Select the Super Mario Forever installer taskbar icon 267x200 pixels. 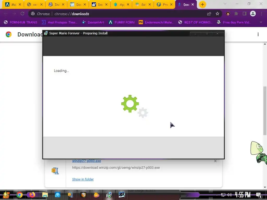click(109, 195)
